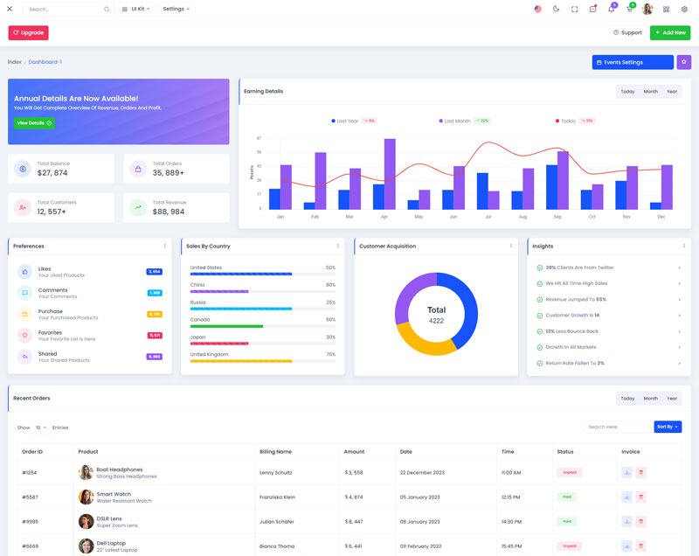This screenshot has height=556, width=699.
Task: Enter fullscreen mode from the top bar
Action: pyautogui.click(x=574, y=9)
